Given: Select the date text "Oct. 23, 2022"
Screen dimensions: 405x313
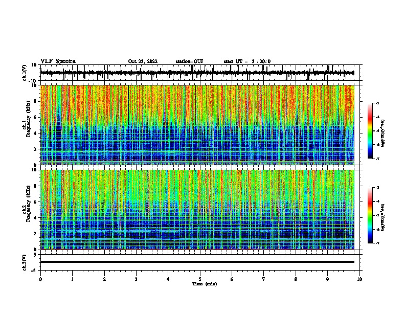Looking at the screenshot, I should point(143,61).
